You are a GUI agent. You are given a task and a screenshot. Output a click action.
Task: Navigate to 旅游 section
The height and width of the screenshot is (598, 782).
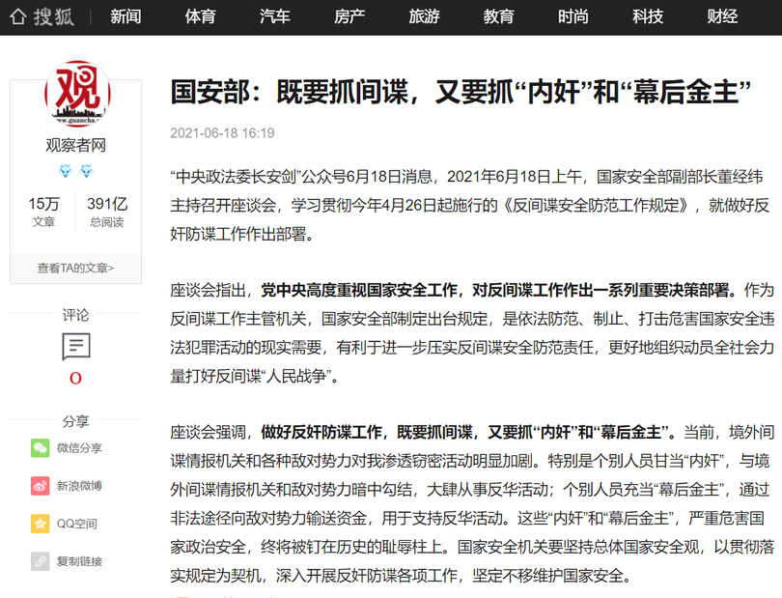click(424, 16)
